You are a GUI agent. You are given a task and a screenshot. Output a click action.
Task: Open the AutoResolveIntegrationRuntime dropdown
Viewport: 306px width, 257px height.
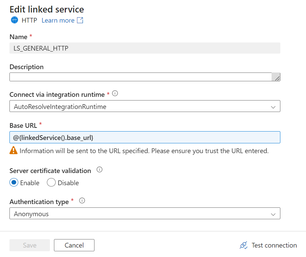coord(145,106)
